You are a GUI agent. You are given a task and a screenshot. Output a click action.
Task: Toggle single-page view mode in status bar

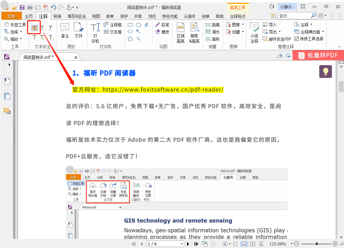(235, 243)
